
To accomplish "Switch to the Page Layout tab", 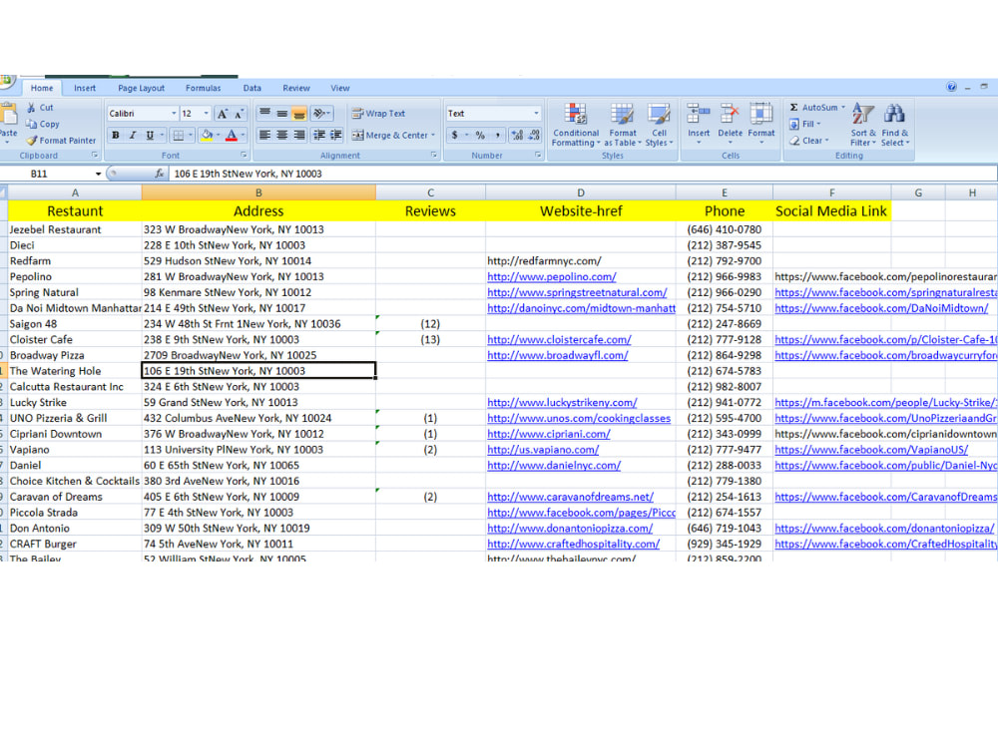I will (x=141, y=89).
